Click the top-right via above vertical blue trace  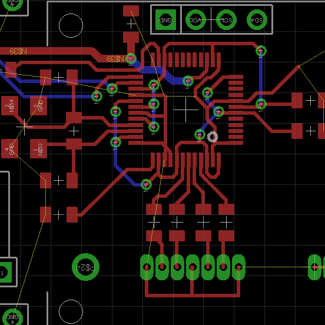click(261, 51)
